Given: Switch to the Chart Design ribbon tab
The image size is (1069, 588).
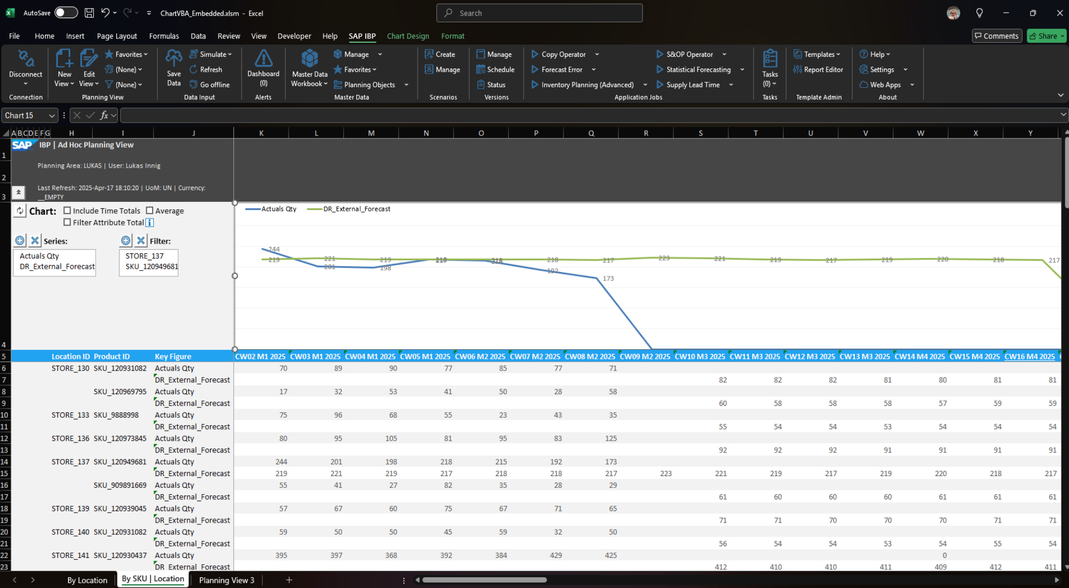Looking at the screenshot, I should click(x=408, y=36).
